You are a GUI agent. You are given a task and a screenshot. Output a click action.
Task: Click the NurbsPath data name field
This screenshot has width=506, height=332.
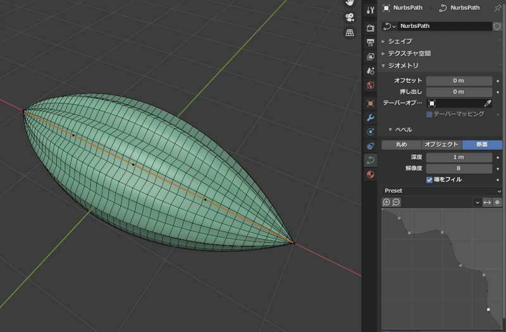[445, 26]
